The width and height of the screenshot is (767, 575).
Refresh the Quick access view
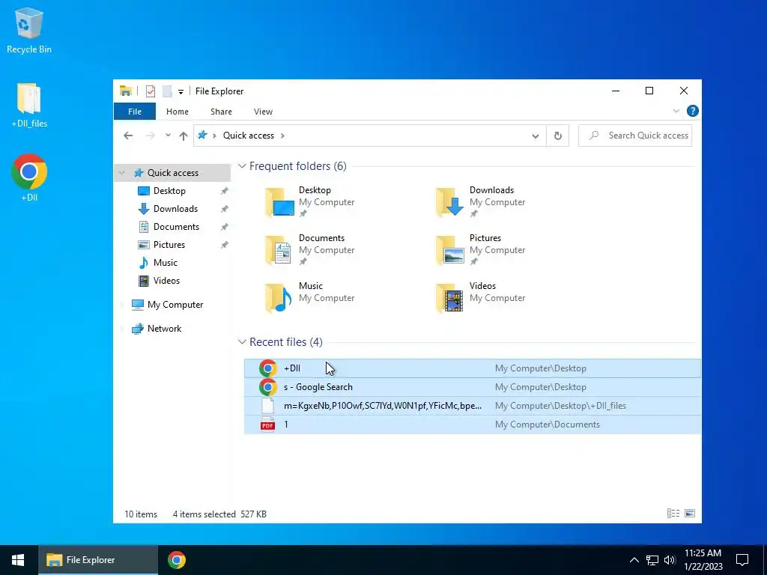[x=557, y=136]
